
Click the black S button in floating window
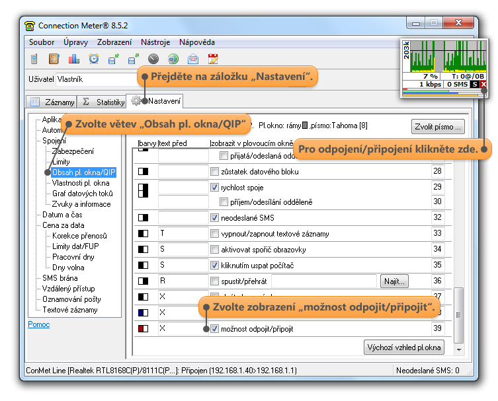[x=475, y=85]
